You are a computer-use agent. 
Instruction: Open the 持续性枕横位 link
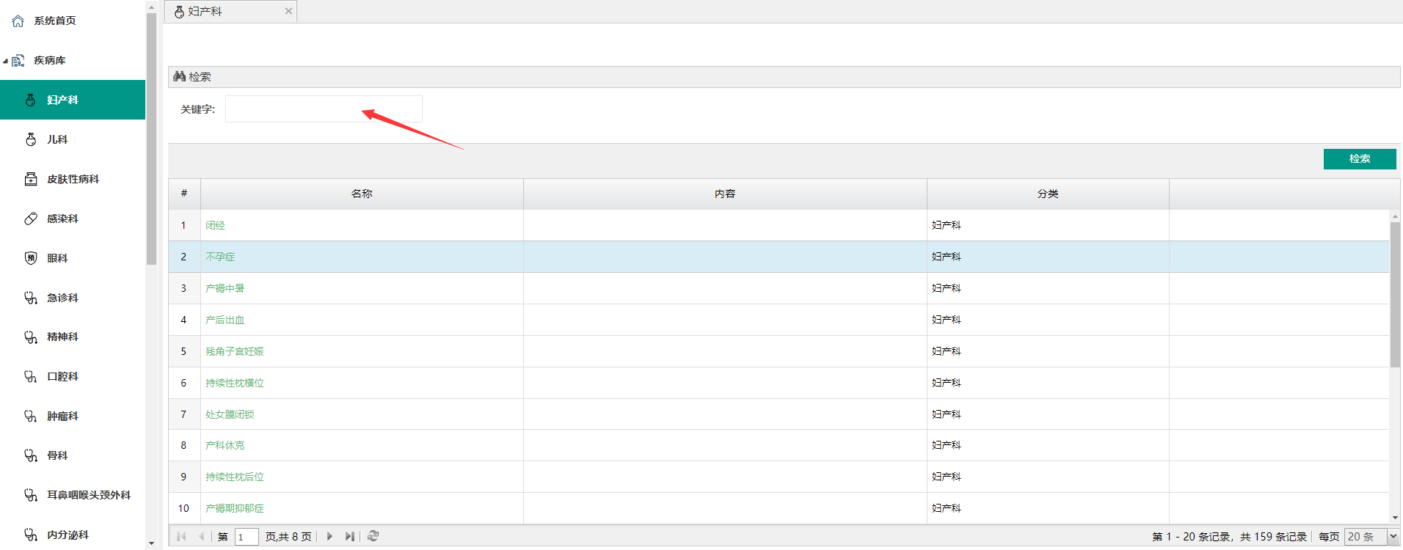pos(235,383)
